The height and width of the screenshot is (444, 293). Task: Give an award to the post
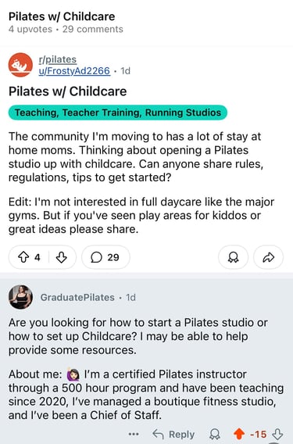pos(234,257)
